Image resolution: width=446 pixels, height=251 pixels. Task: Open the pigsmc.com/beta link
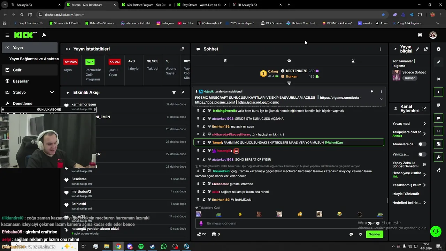[x=339, y=98]
